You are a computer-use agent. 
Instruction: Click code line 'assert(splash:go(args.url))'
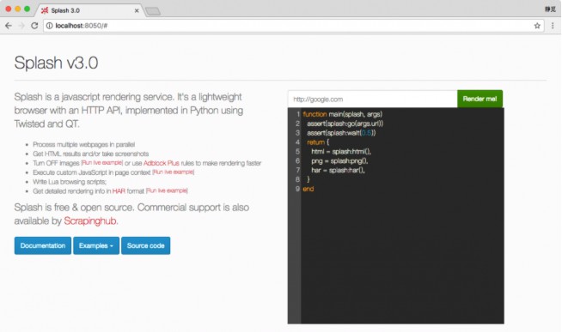[345, 124]
